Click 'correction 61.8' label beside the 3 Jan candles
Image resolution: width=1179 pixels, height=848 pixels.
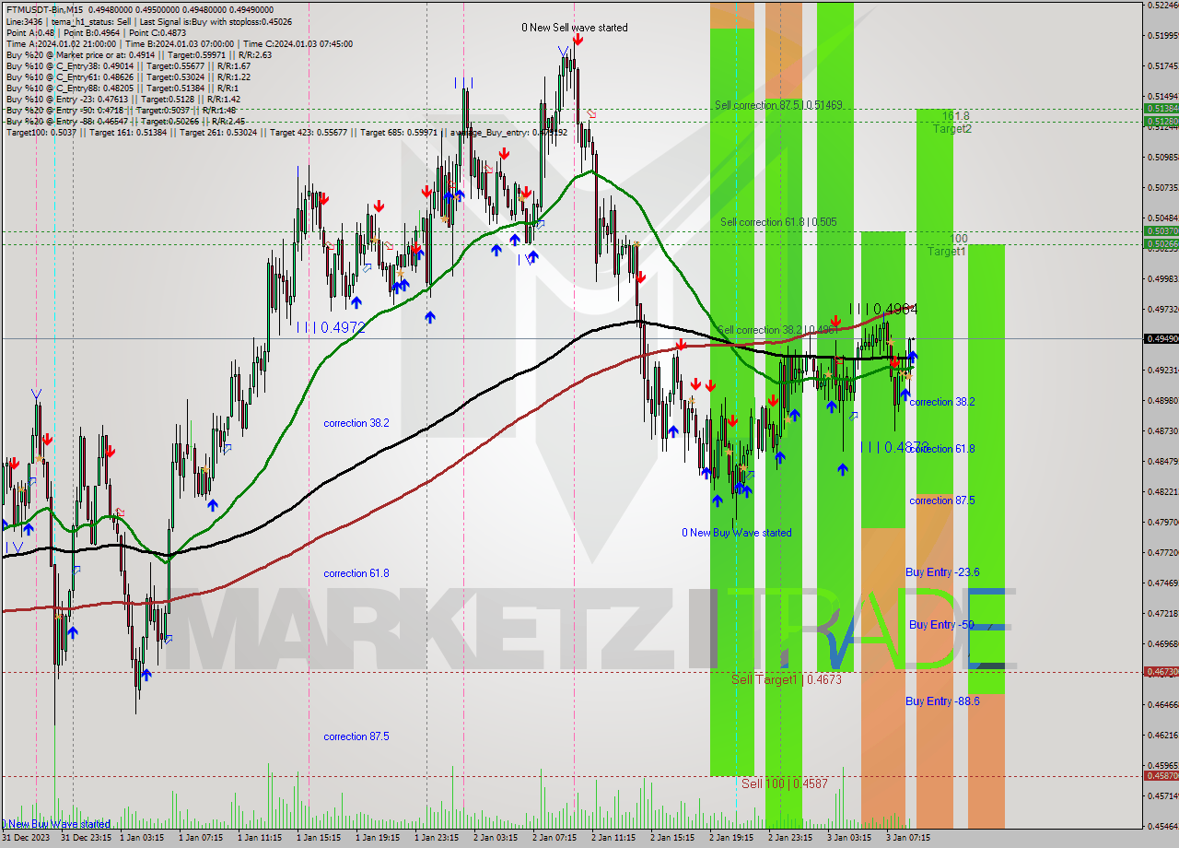942,449
